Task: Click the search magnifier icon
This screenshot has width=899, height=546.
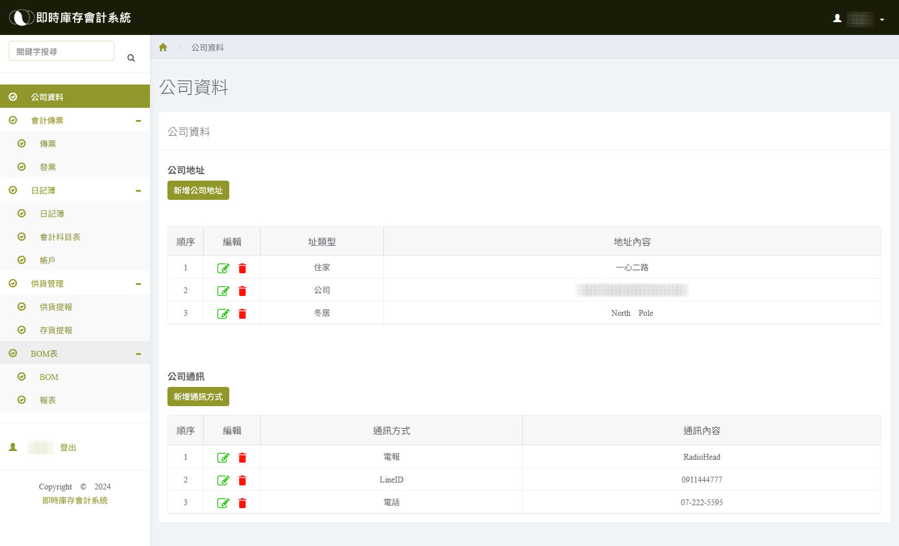Action: (x=131, y=58)
